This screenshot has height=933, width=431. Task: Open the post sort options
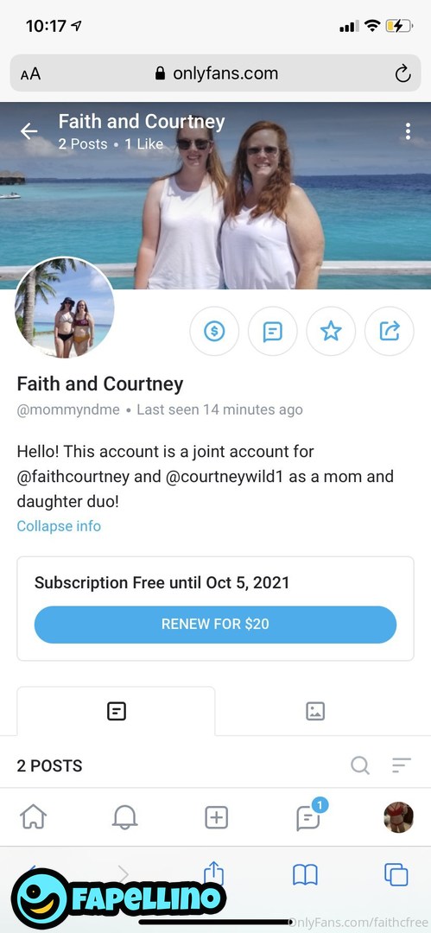point(402,765)
